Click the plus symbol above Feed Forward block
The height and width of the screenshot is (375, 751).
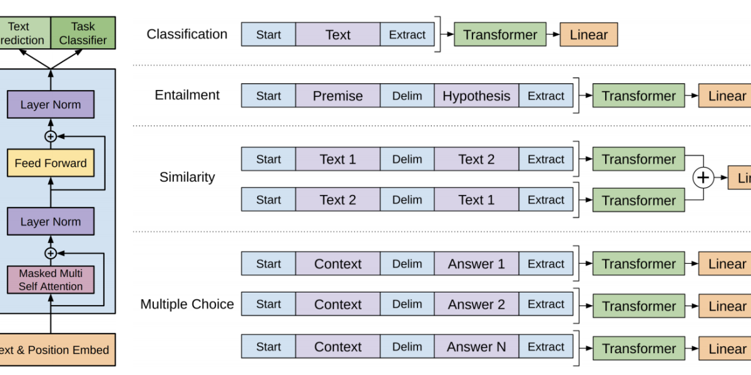51,136
